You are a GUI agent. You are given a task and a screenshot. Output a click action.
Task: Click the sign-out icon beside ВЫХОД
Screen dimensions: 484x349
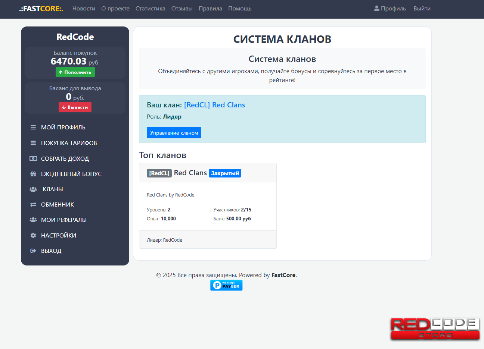tap(33, 251)
